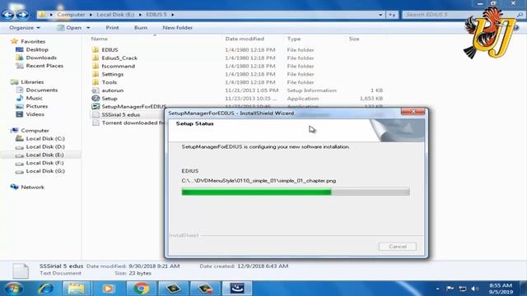Open the Organize dropdown menu
This screenshot has width=527, height=296.
click(x=25, y=28)
